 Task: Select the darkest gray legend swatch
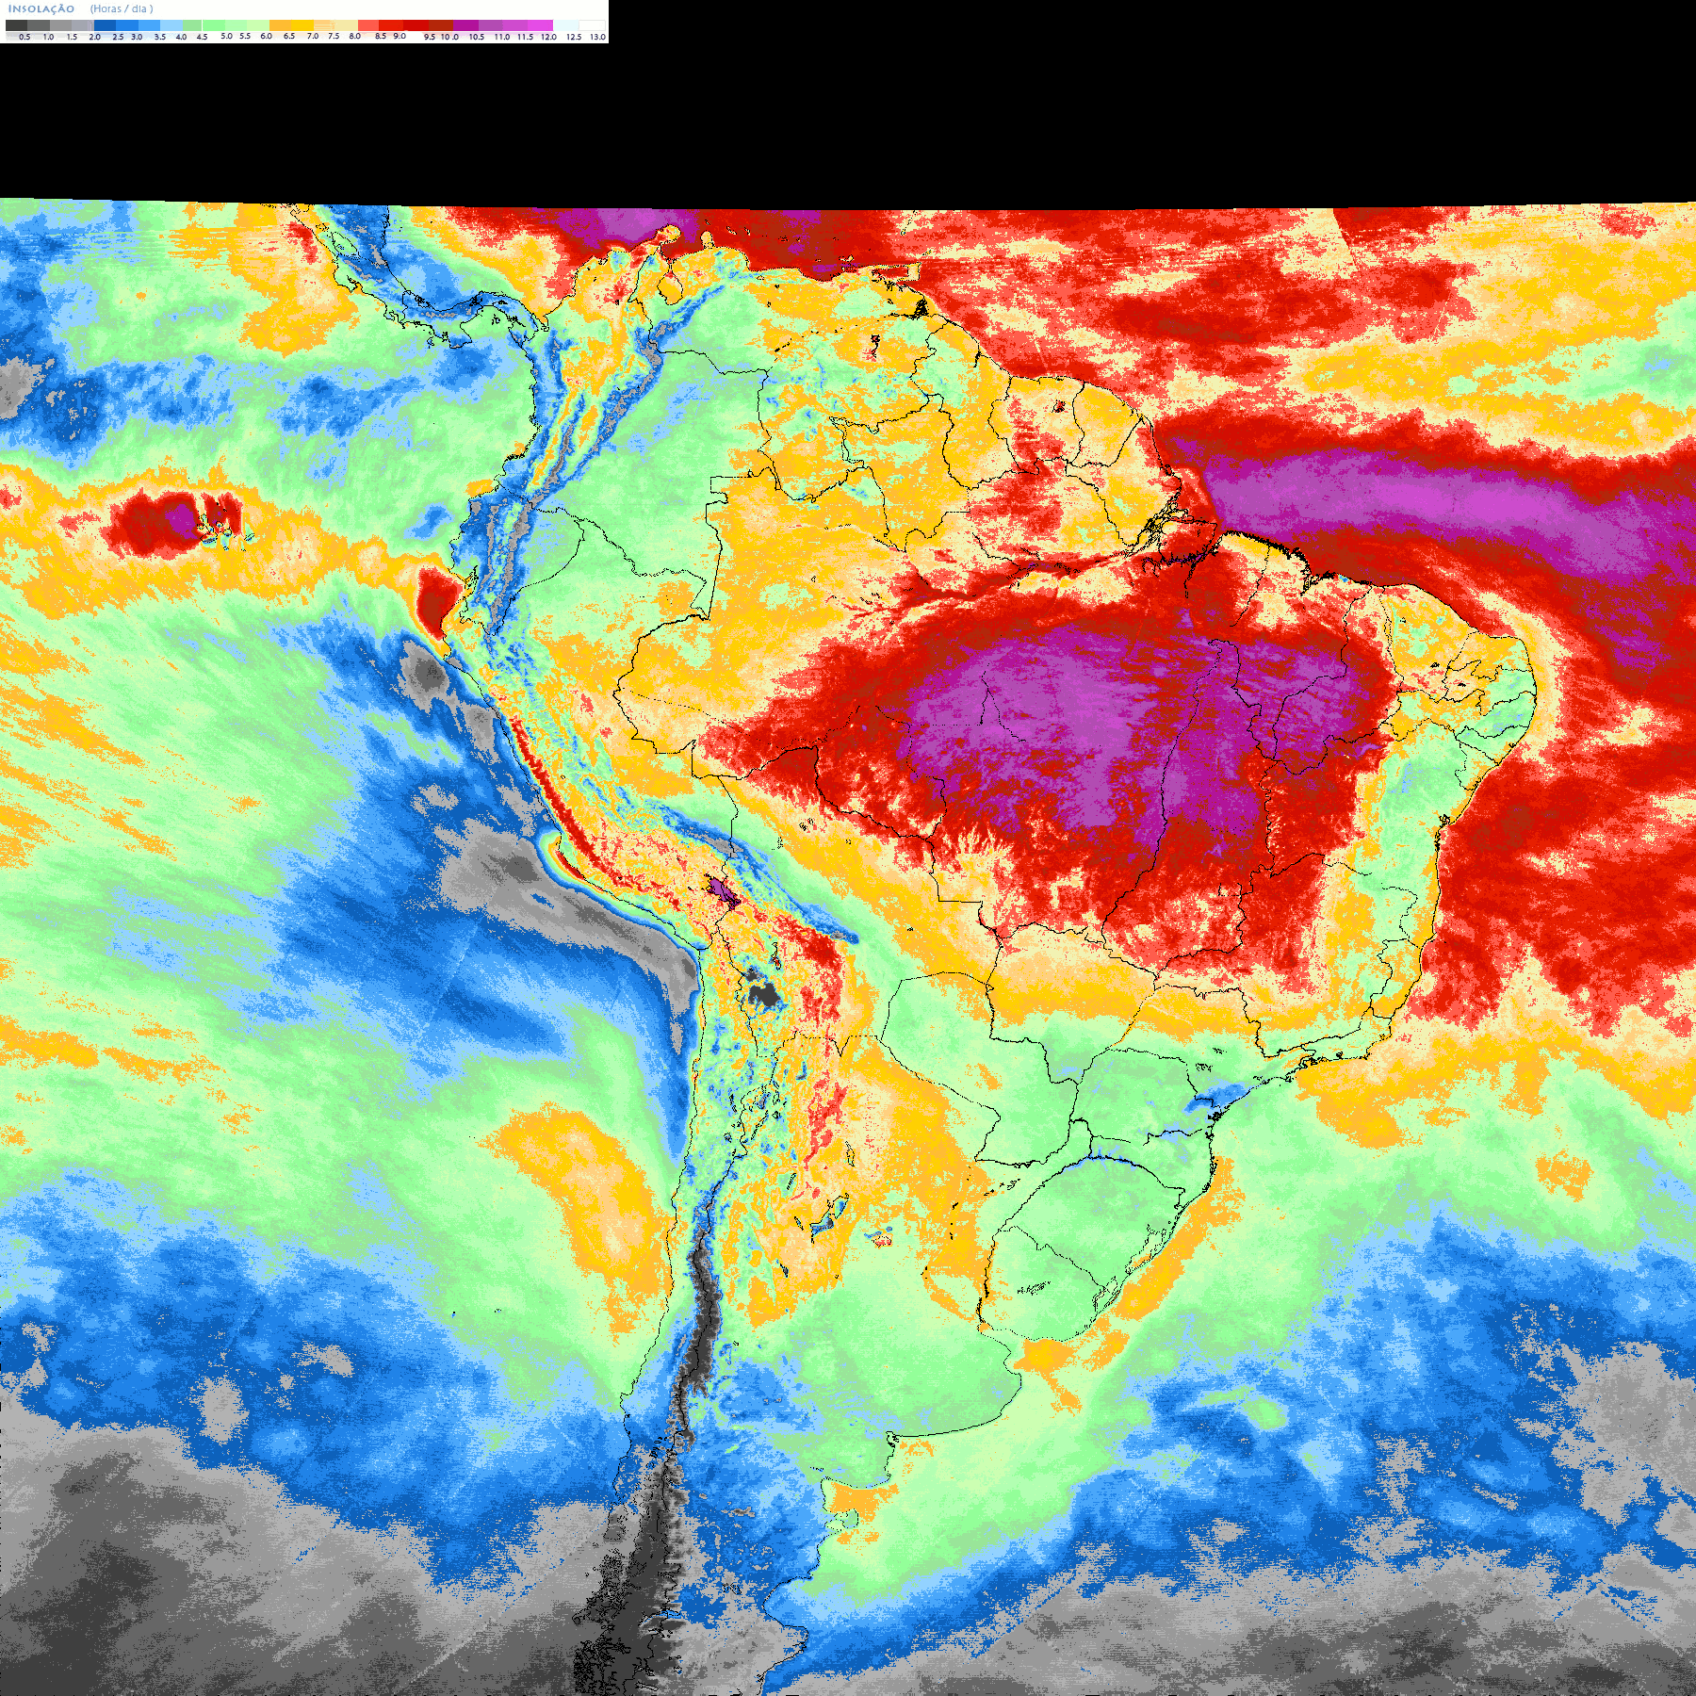[x=16, y=25]
